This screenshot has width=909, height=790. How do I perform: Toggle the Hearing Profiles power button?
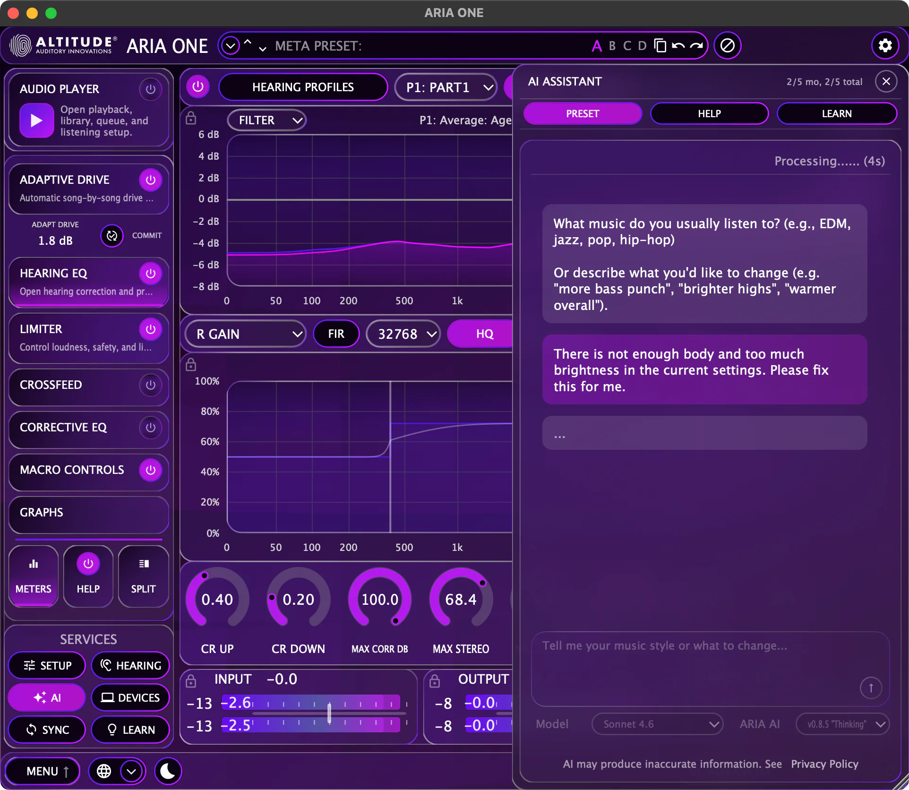[x=198, y=86]
